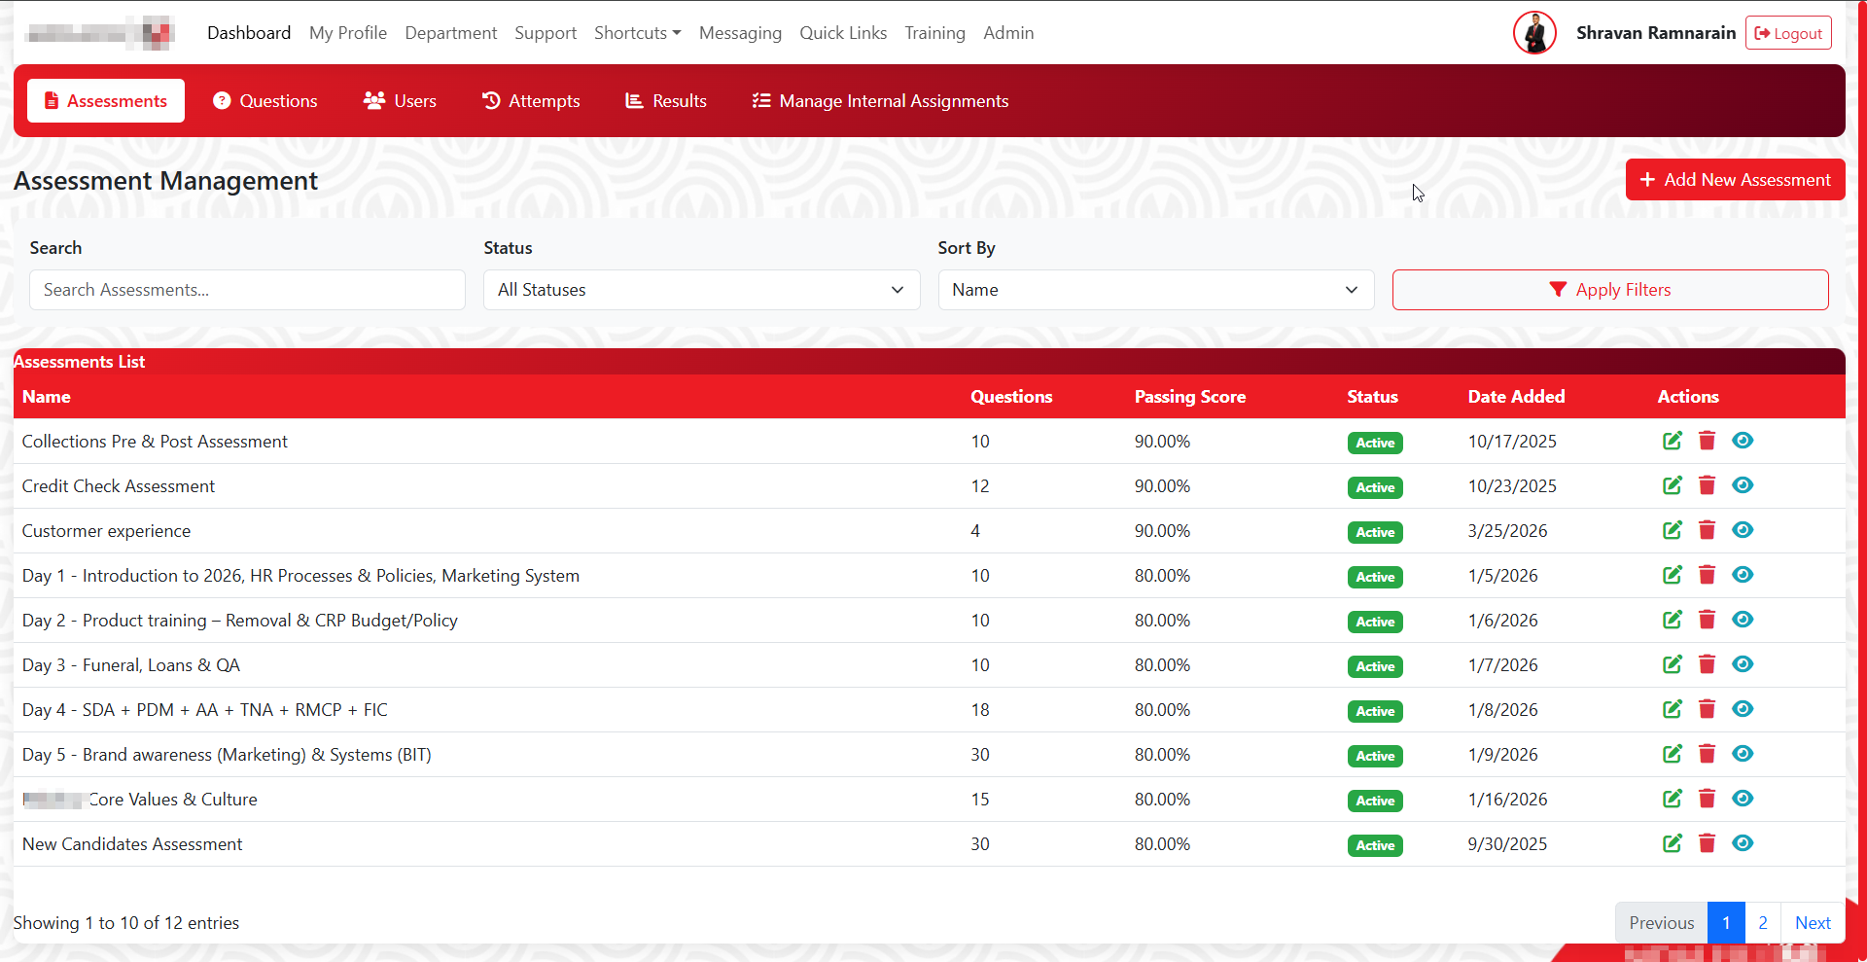This screenshot has width=1867, height=962.
Task: Open Manage Internal Assignments
Action: pyautogui.click(x=880, y=101)
